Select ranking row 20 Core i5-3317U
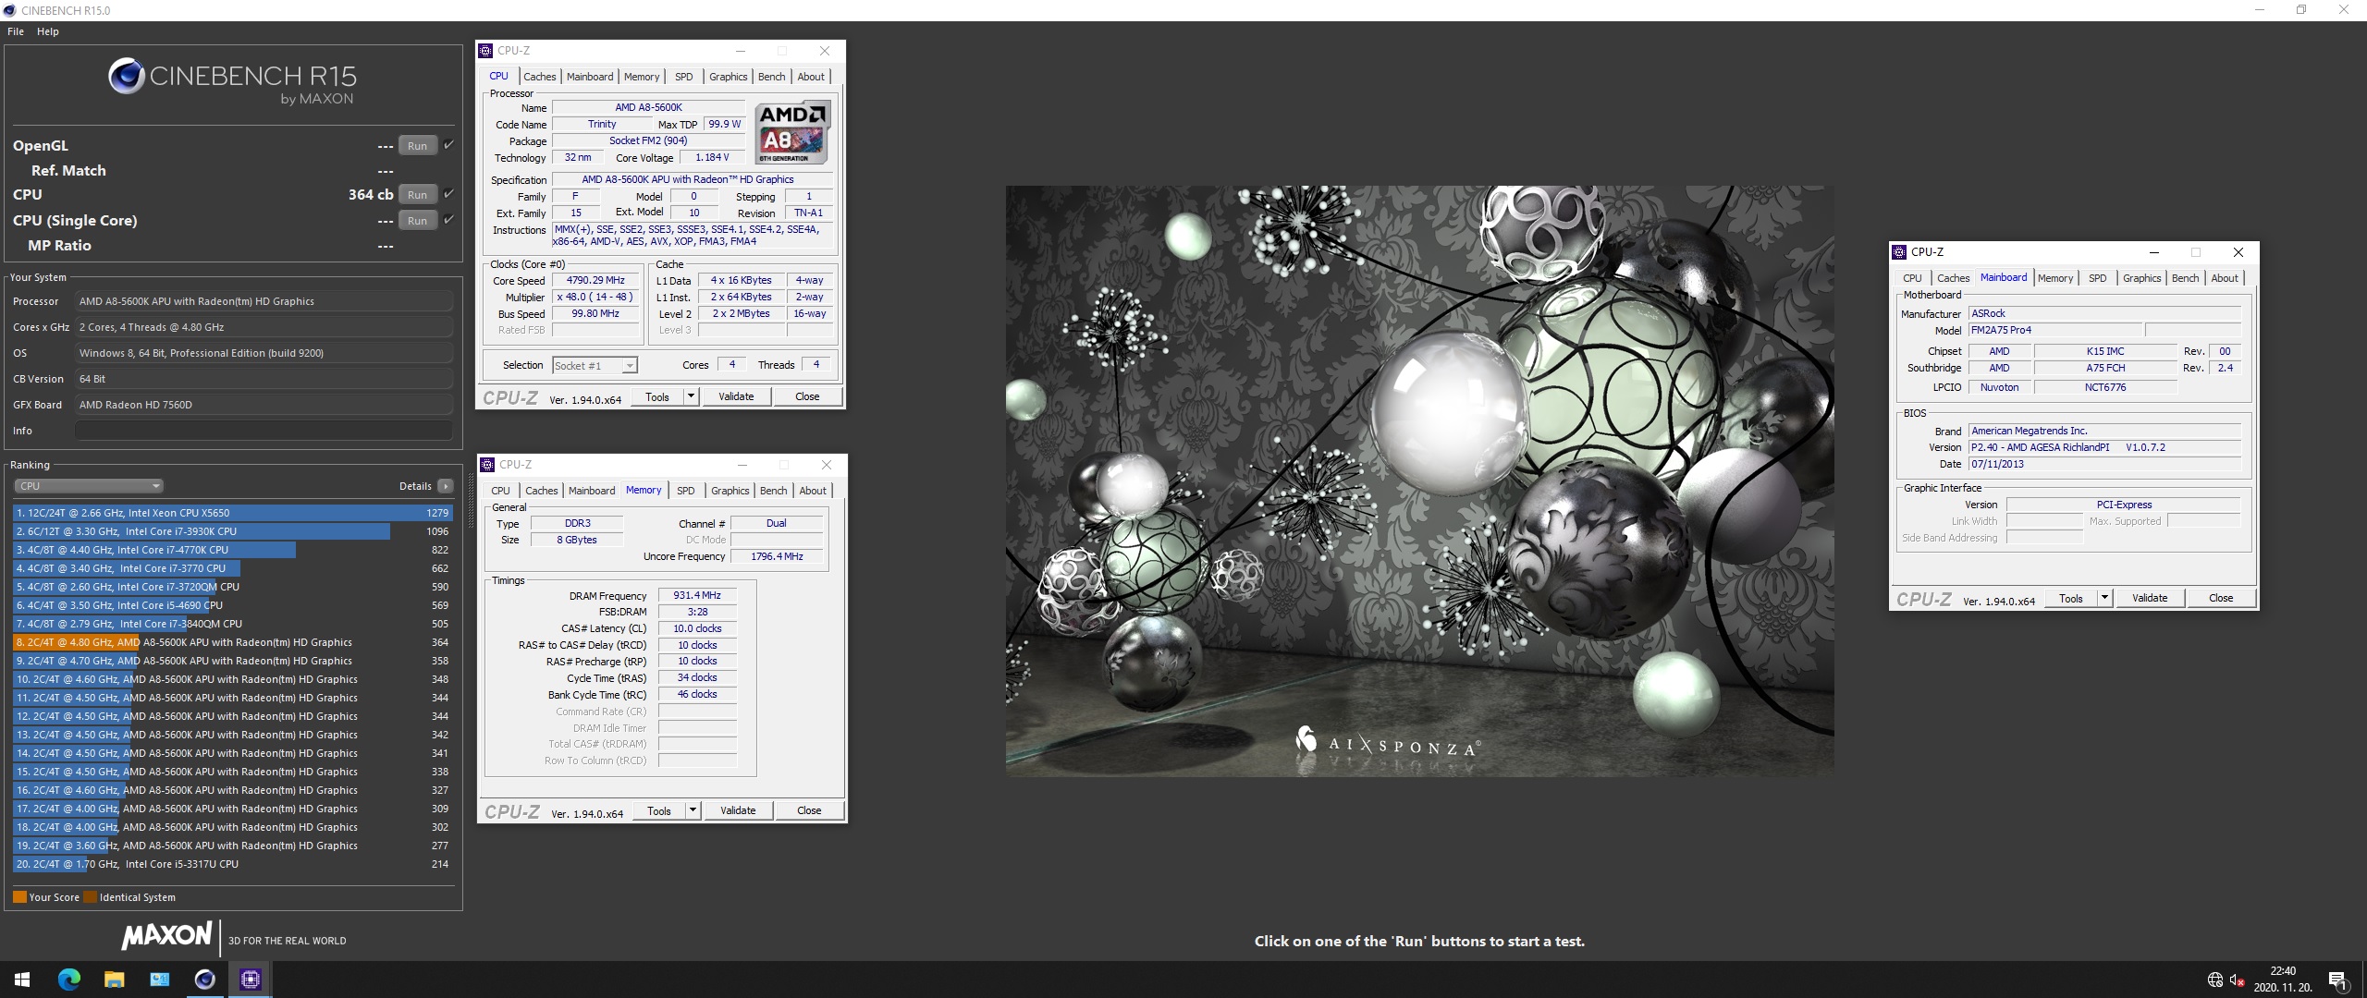The image size is (2367, 998). coord(233,864)
